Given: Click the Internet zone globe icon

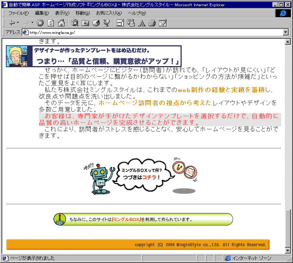Looking at the screenshot, I should 228,258.
